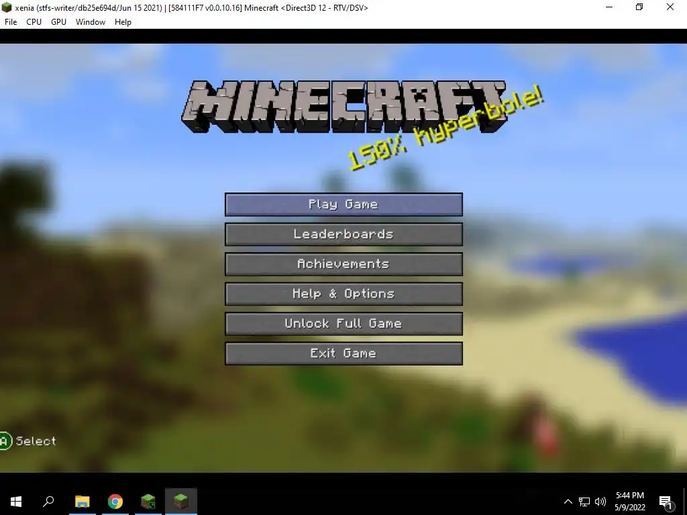Select the active xenia taskbar icon

[x=181, y=502]
